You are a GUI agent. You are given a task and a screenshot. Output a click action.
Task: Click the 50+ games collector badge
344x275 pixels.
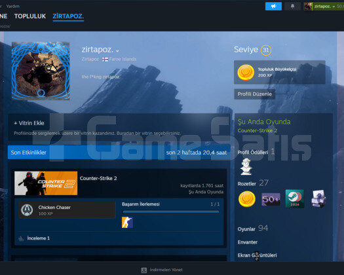coord(271,199)
